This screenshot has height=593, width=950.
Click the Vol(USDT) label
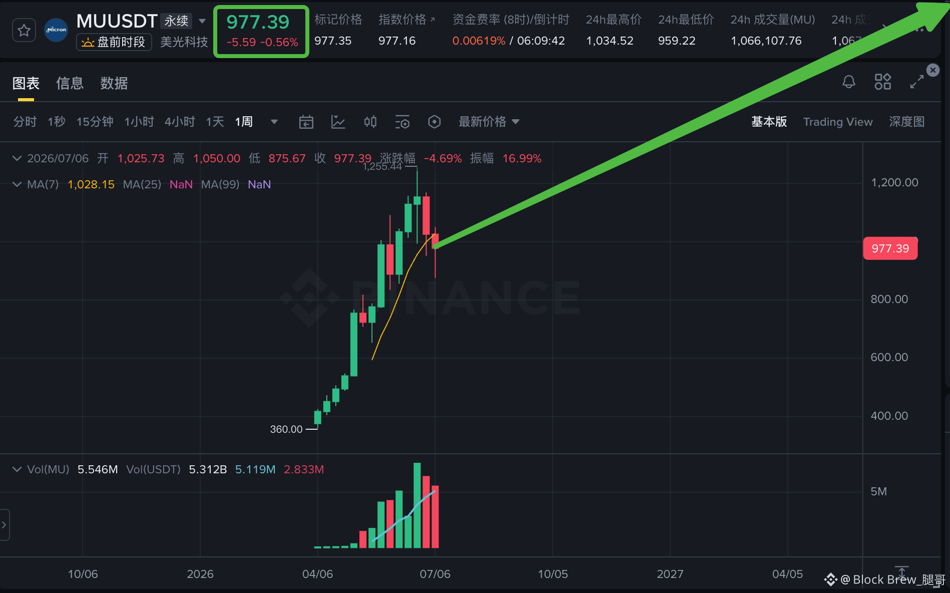click(x=153, y=469)
